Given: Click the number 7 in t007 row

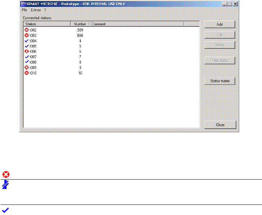Looking at the screenshot, I should pyautogui.click(x=80, y=57).
